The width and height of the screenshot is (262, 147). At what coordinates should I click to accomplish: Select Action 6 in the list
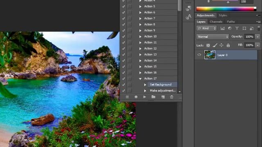[x=149, y=12]
